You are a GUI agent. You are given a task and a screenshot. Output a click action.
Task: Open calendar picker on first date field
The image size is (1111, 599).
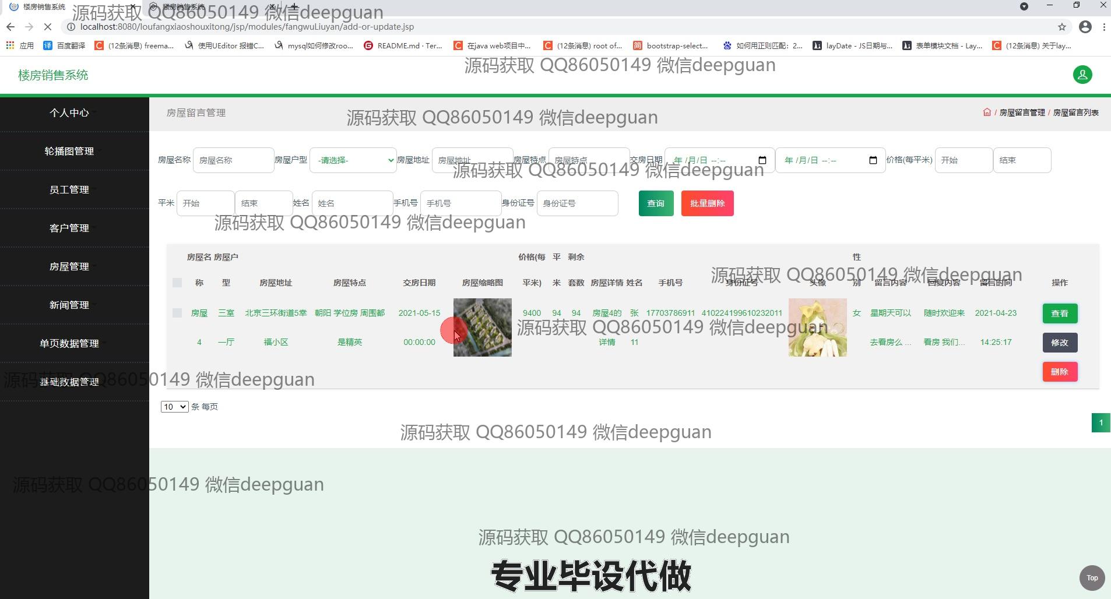click(762, 160)
